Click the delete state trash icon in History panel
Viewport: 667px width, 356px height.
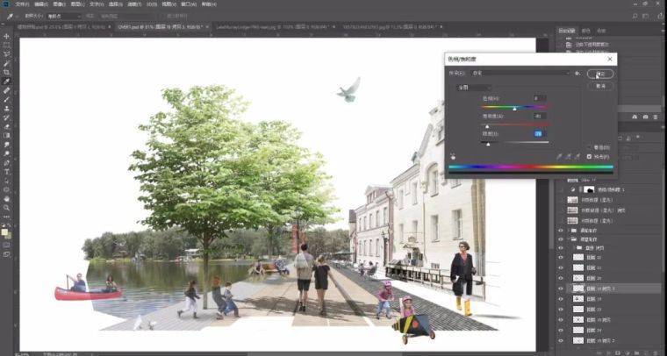pos(656,117)
